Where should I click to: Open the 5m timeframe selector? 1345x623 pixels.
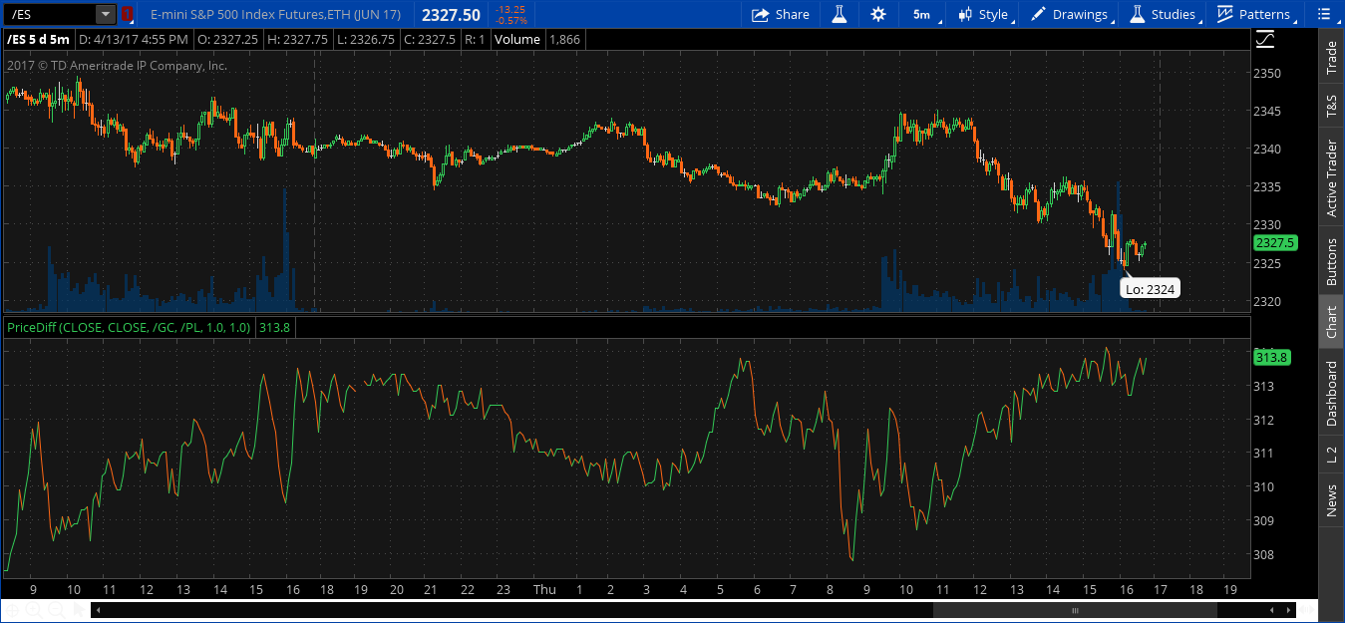tap(921, 14)
